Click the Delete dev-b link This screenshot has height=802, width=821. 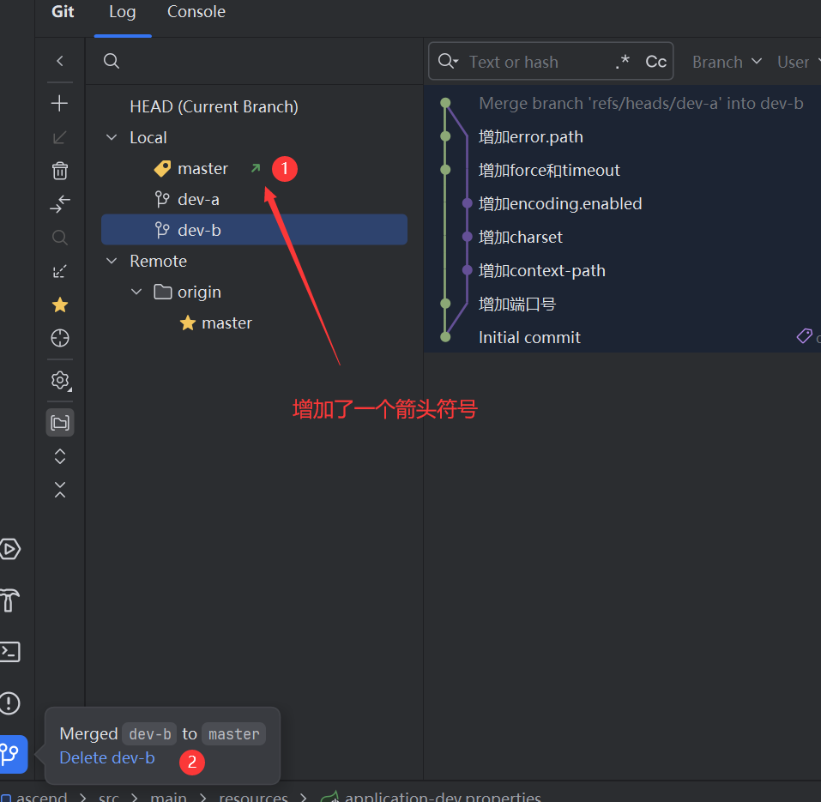point(107,757)
